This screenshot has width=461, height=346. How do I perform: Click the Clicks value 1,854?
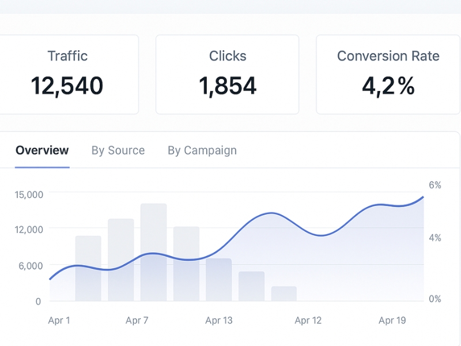pos(228,84)
